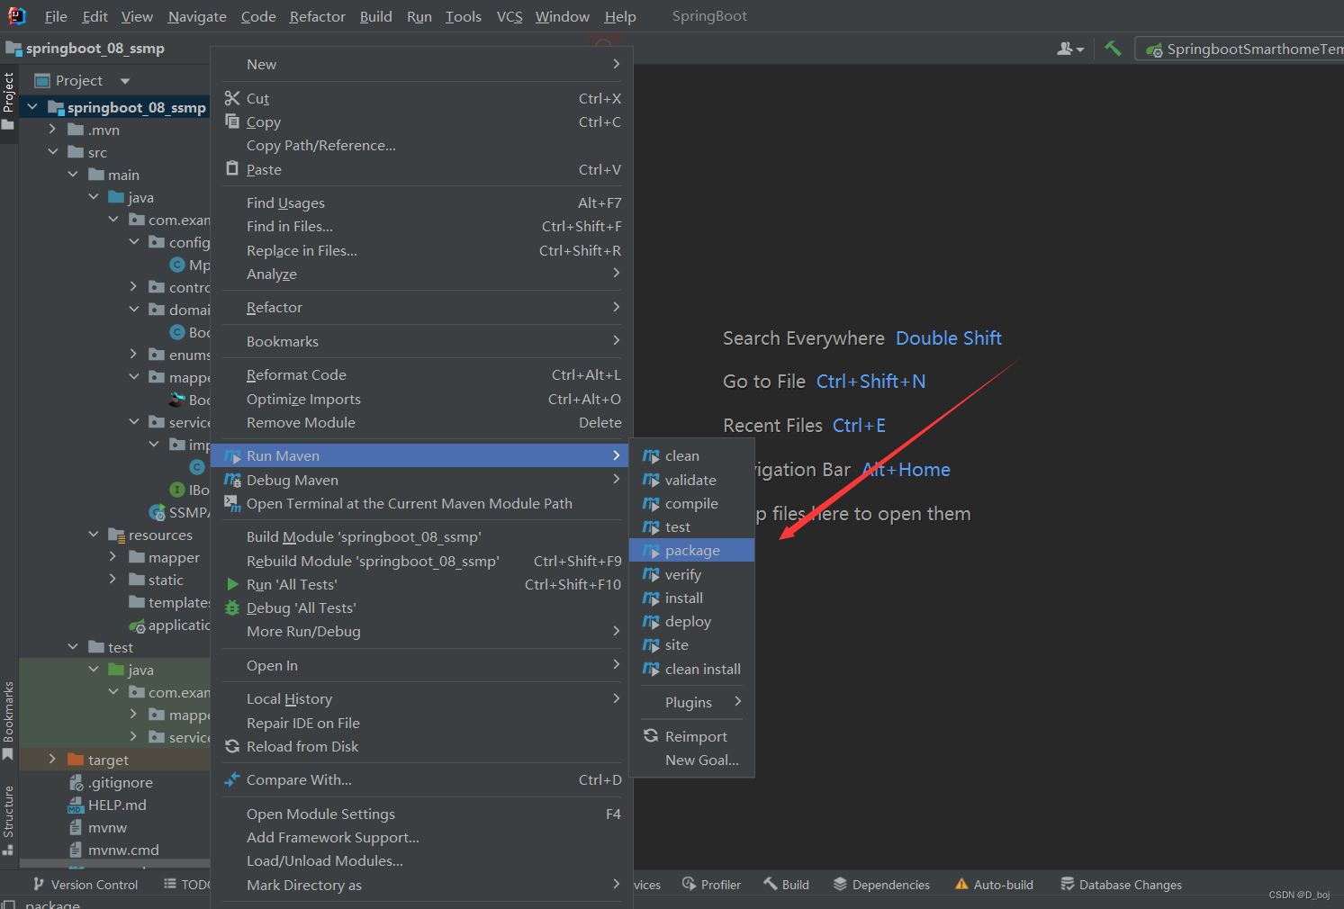Click the Debug Maven icon

tap(232, 481)
